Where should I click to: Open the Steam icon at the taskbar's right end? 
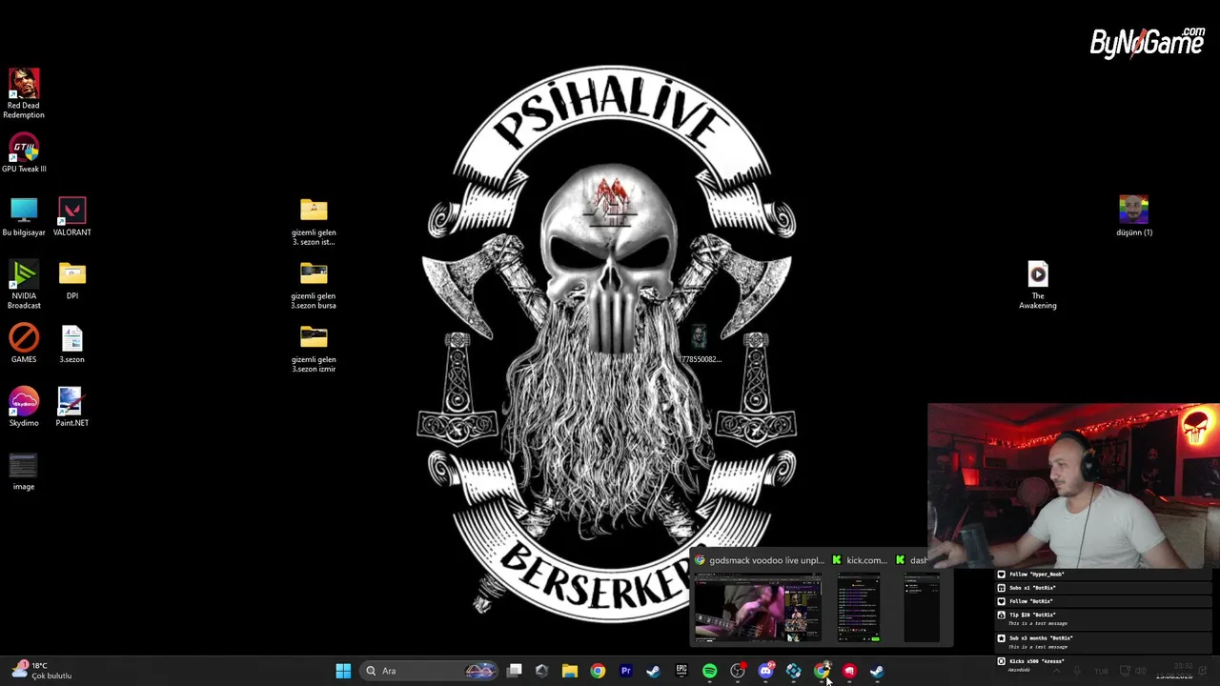tap(877, 671)
